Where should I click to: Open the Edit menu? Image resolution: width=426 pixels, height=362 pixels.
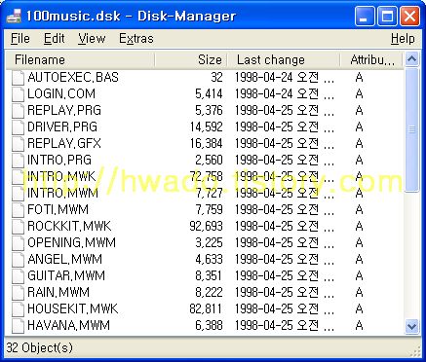point(55,39)
